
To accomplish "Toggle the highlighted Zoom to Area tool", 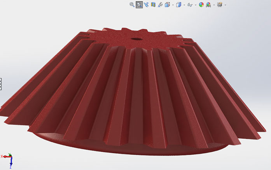I will click(139, 5).
